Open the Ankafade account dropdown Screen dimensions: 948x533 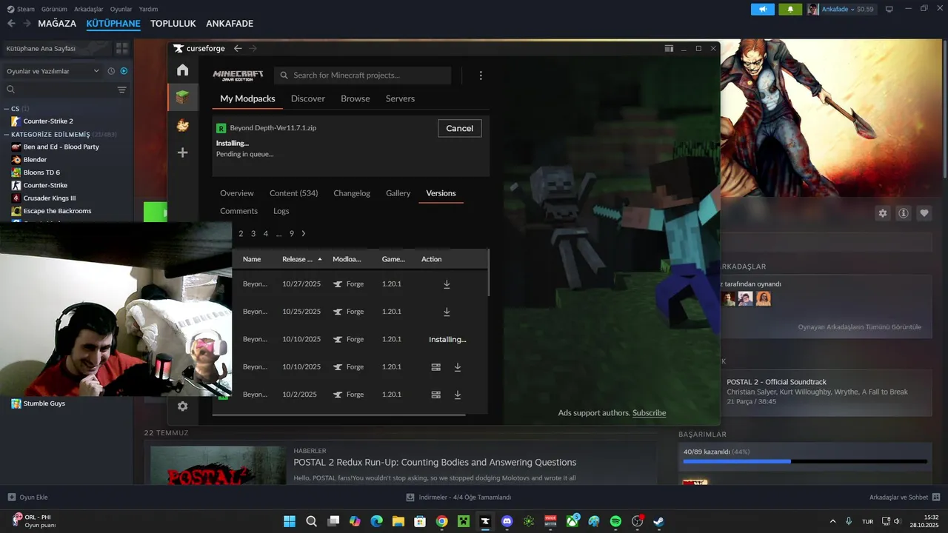(841, 9)
